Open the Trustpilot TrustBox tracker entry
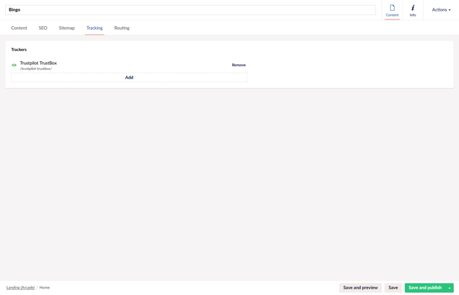 point(38,63)
